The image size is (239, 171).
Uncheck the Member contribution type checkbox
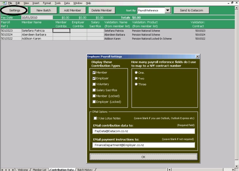coord(94,72)
